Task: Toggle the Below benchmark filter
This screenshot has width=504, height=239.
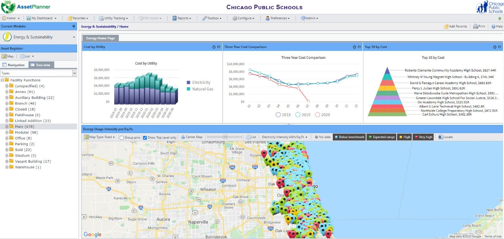Action: [349, 137]
